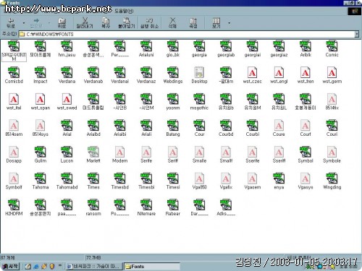Viewport: 362px width, 271px height.
Task: Select the yoonm font icon
Action: (x=173, y=102)
